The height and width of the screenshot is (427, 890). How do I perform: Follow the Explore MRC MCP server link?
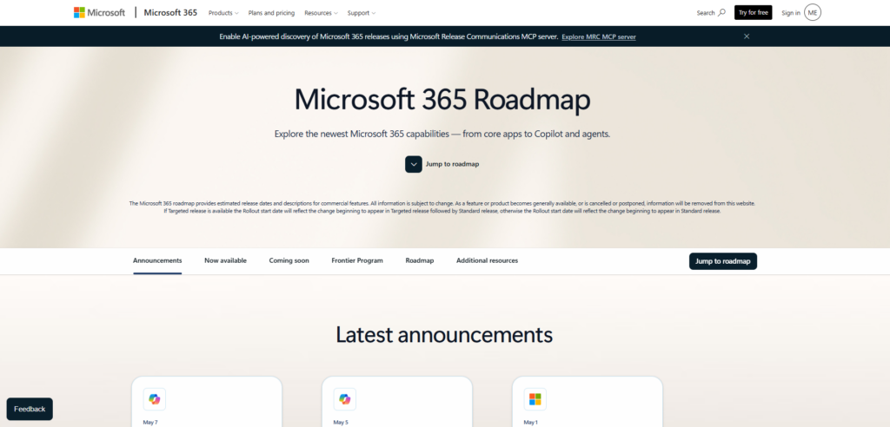599,36
